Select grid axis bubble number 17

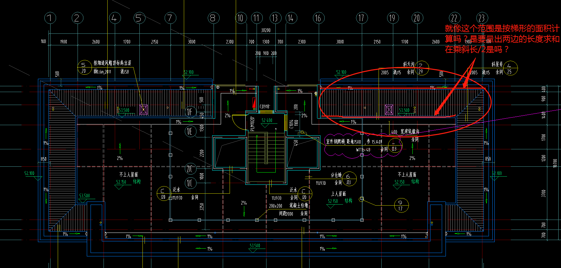pos(362,18)
